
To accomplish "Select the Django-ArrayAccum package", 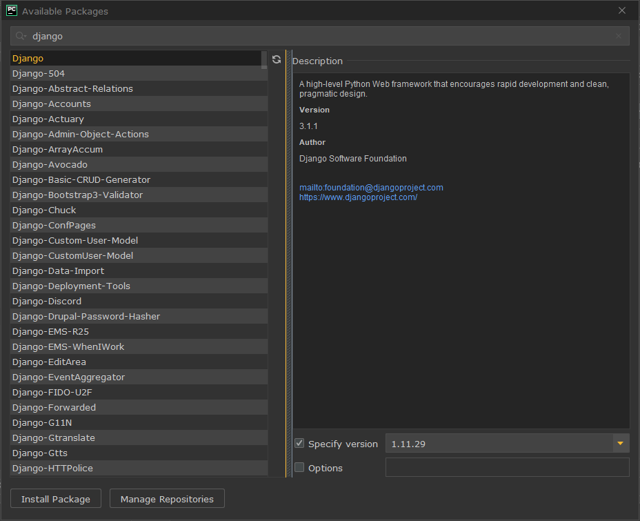I will click(x=139, y=150).
